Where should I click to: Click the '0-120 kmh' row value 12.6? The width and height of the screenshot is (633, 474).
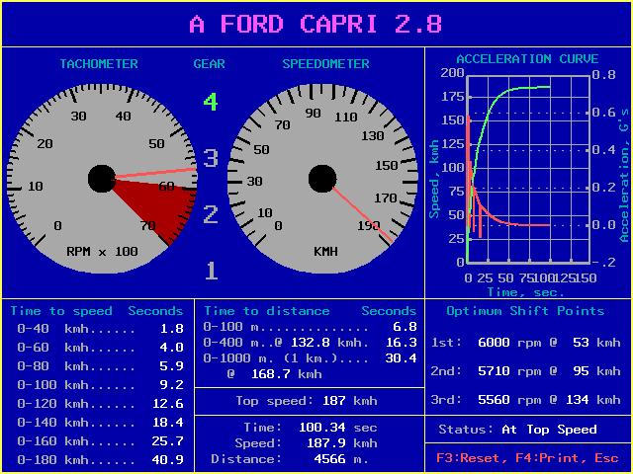[x=168, y=404]
